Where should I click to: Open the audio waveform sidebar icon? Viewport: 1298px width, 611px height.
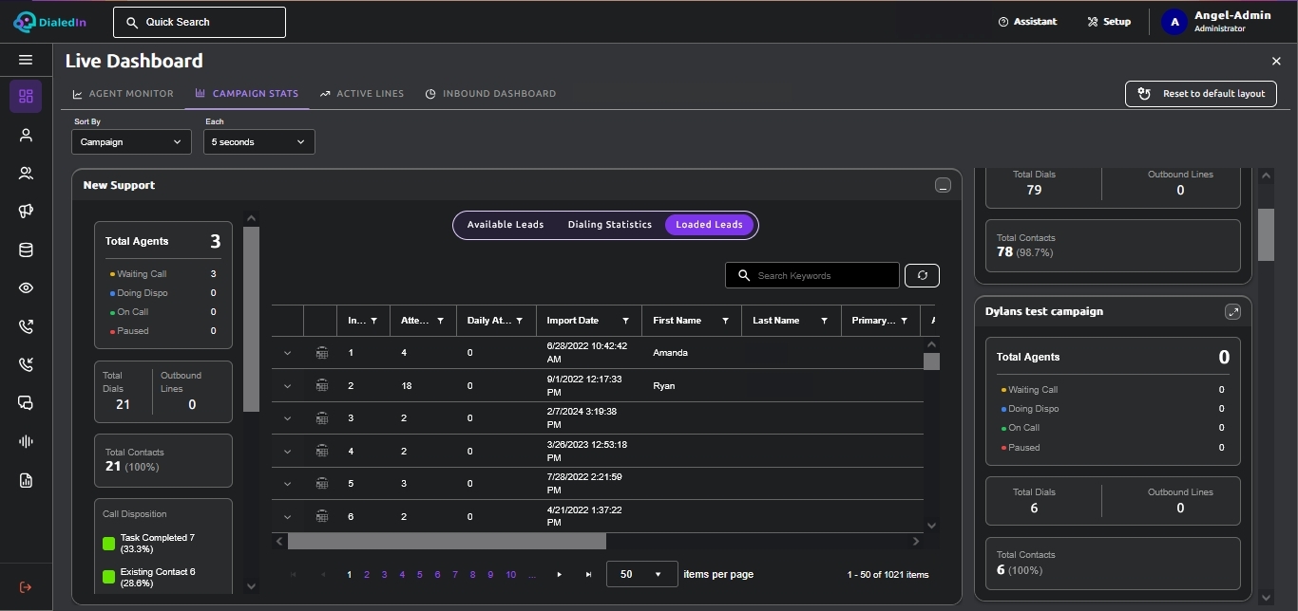[26, 442]
